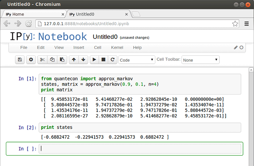Screen dimensions: 254x166
Task: Copy the selected cell via toolbar
Action: pos(52,60)
